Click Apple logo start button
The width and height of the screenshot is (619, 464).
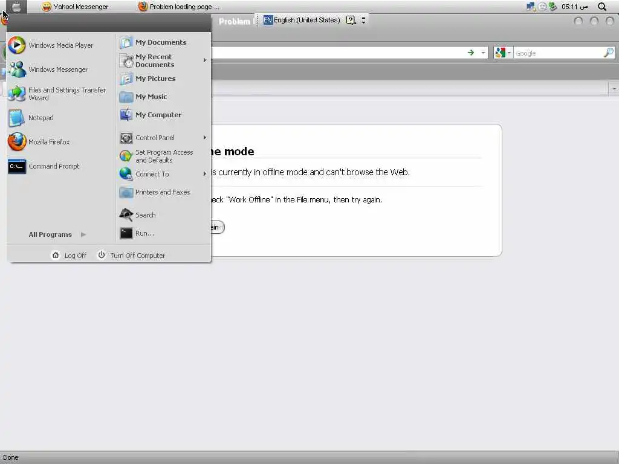coord(16,7)
